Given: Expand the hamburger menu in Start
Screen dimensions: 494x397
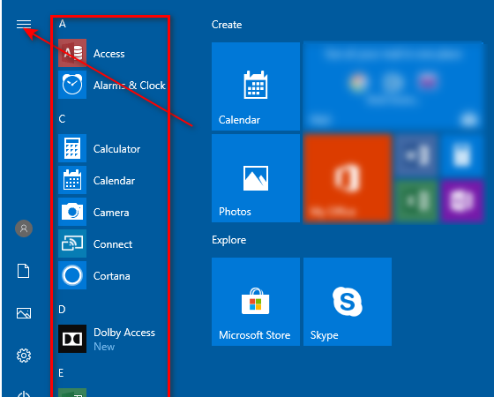Looking at the screenshot, I should point(24,25).
